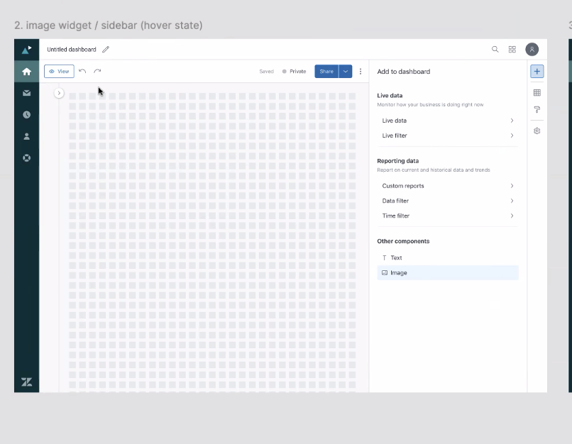
Task: Expand the Share dropdown arrow
Action: coord(346,72)
